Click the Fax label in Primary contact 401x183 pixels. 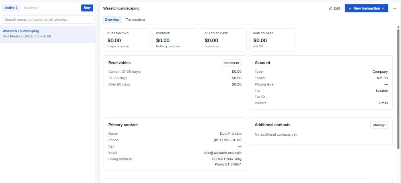pyautogui.click(x=111, y=146)
